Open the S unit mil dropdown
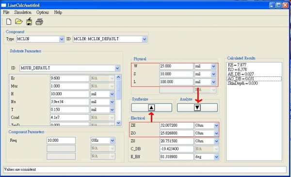Screen dimensions: 291x177 (x=213, y=74)
